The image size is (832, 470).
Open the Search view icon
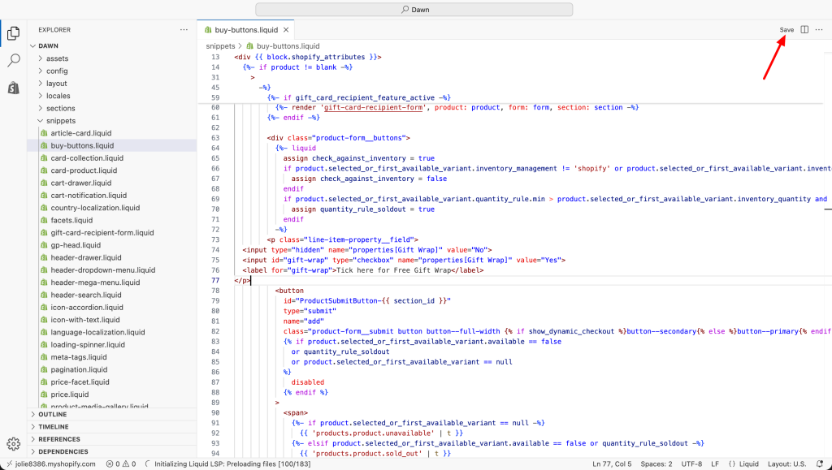[14, 60]
